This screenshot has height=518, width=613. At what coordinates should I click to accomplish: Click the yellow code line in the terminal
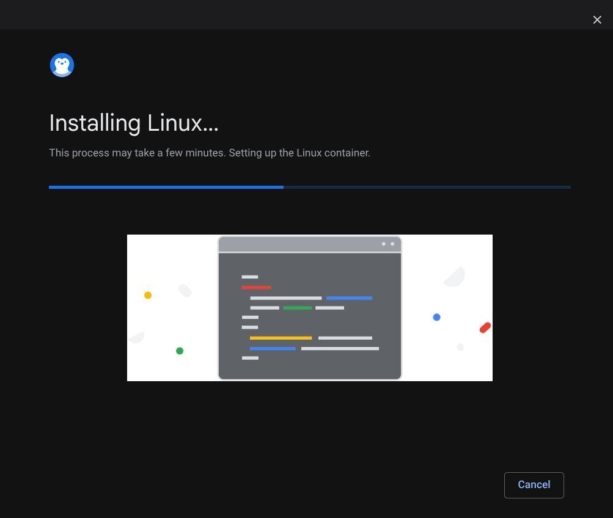coord(281,338)
